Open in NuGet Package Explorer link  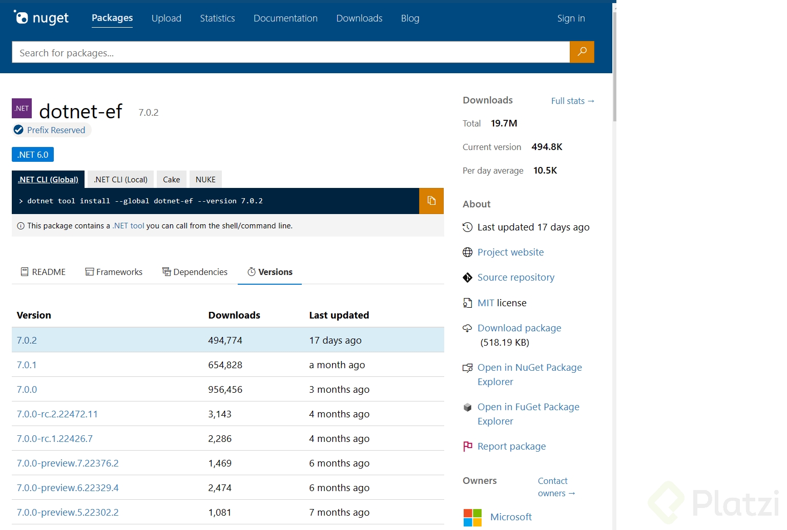(x=530, y=374)
